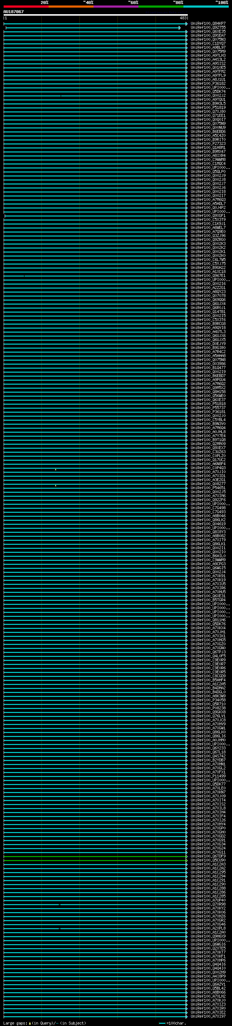This screenshot has width=232, height=1026.
Task: Click hit label UniRef100_P27323
Action: tap(208, 143)
